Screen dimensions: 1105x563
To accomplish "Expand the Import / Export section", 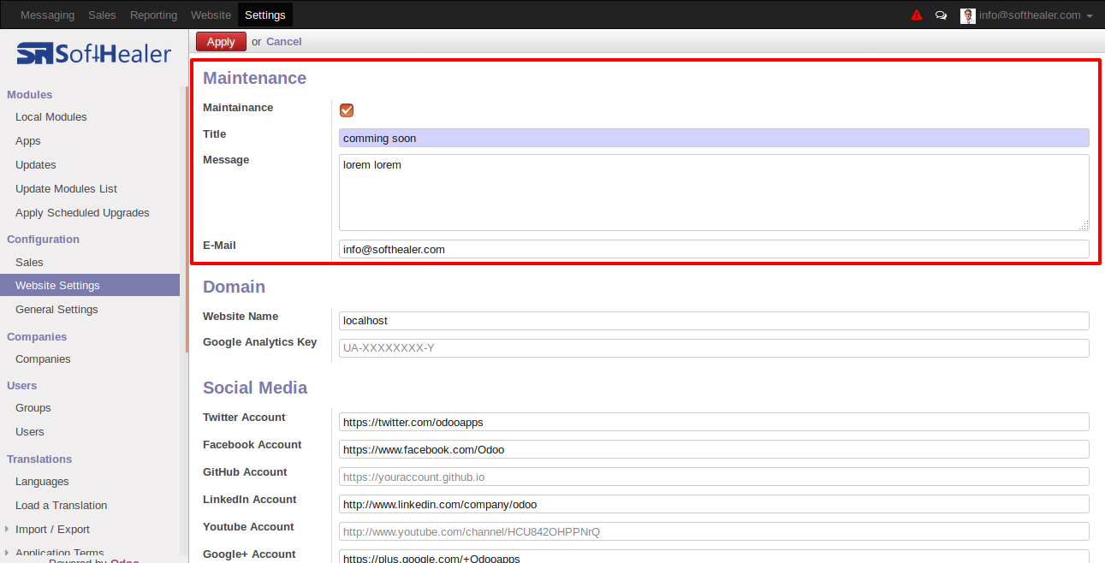I will point(8,530).
